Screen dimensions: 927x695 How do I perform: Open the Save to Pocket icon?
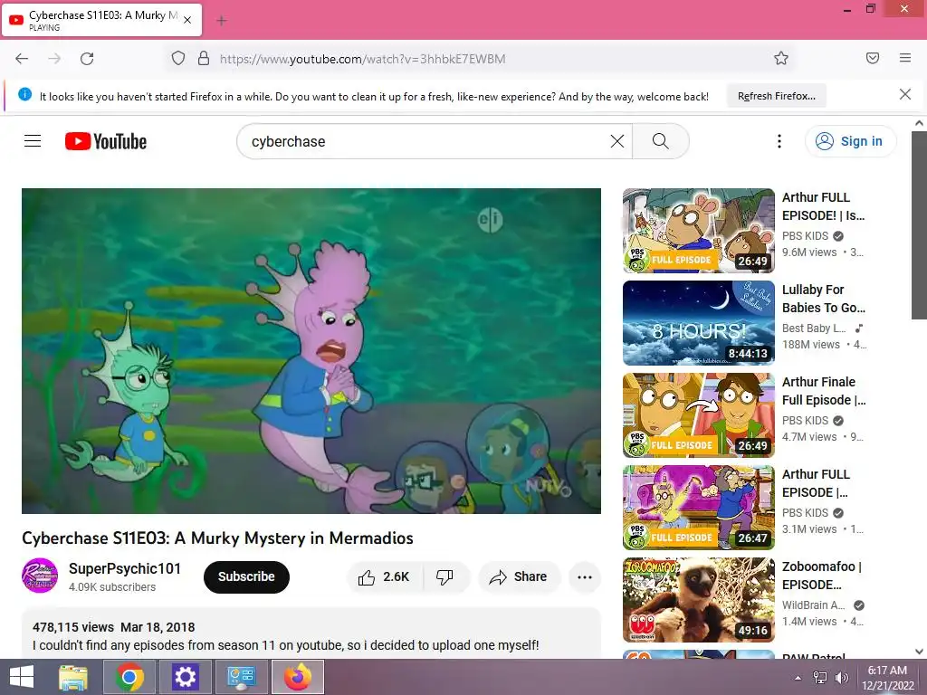873,58
